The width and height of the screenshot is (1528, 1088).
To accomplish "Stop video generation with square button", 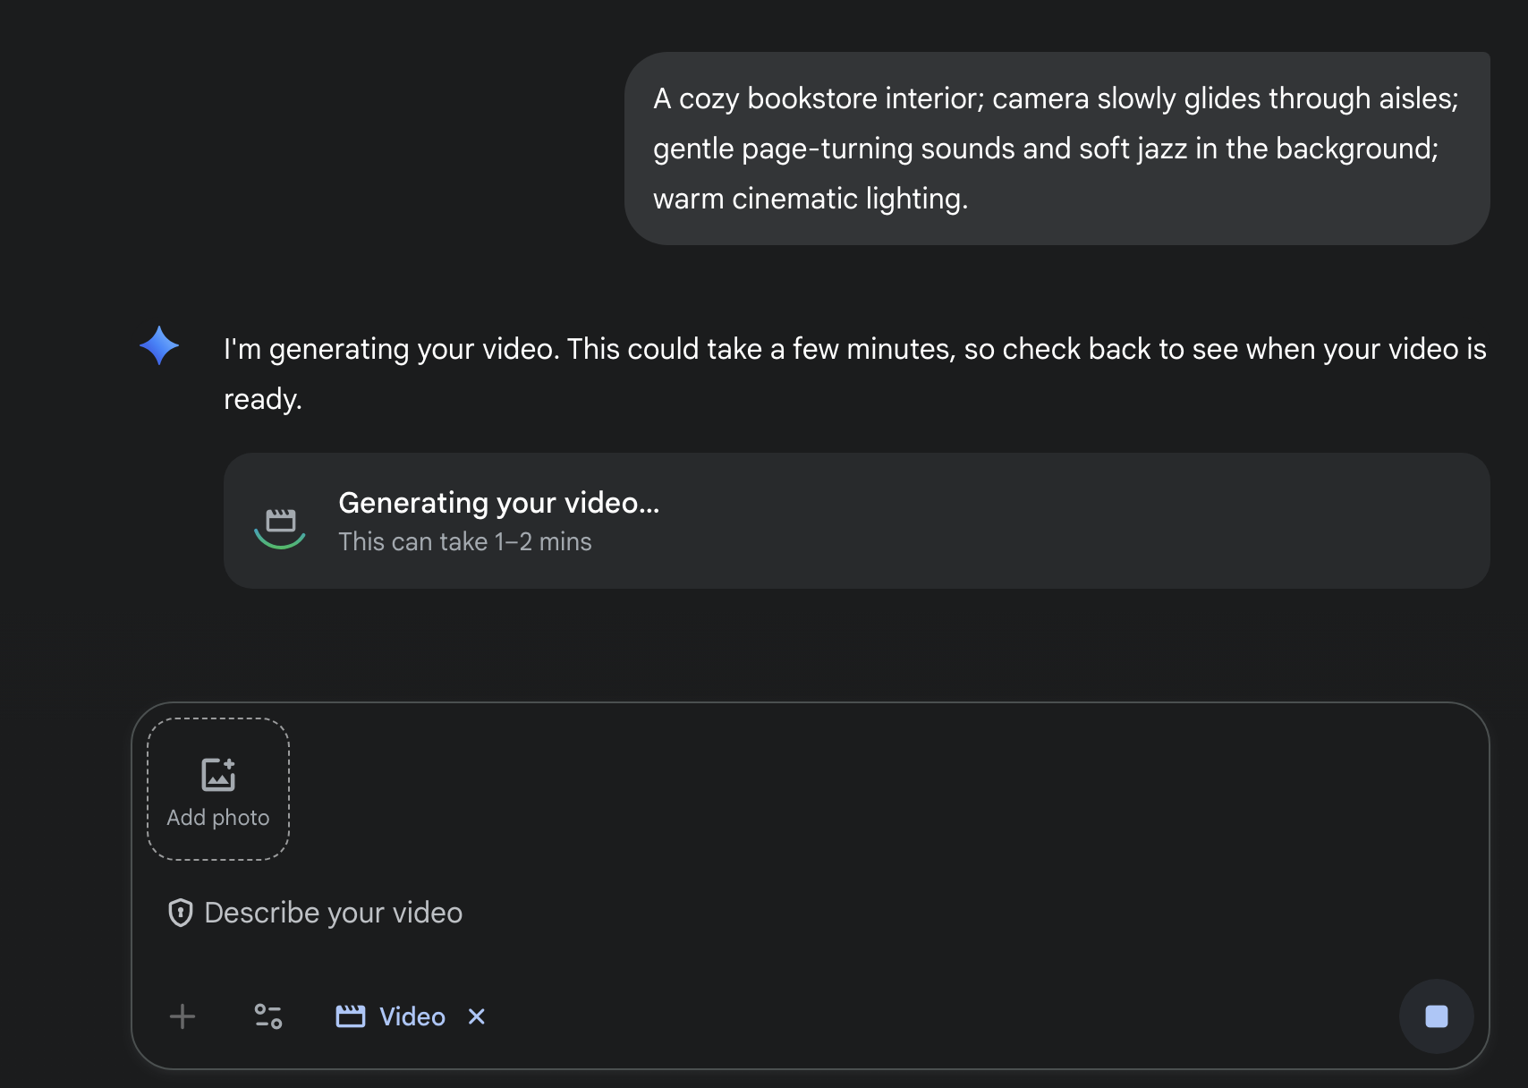I will pos(1436,1016).
